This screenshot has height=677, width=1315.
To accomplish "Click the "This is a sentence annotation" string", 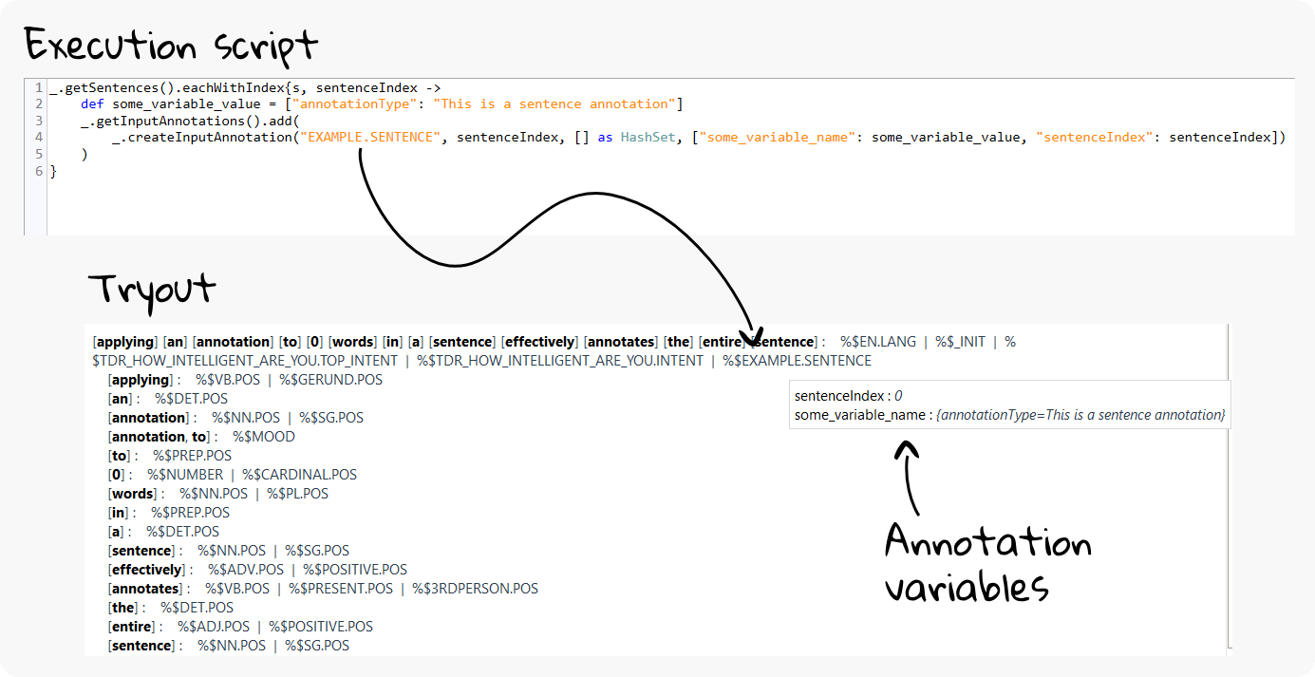I will click(554, 103).
